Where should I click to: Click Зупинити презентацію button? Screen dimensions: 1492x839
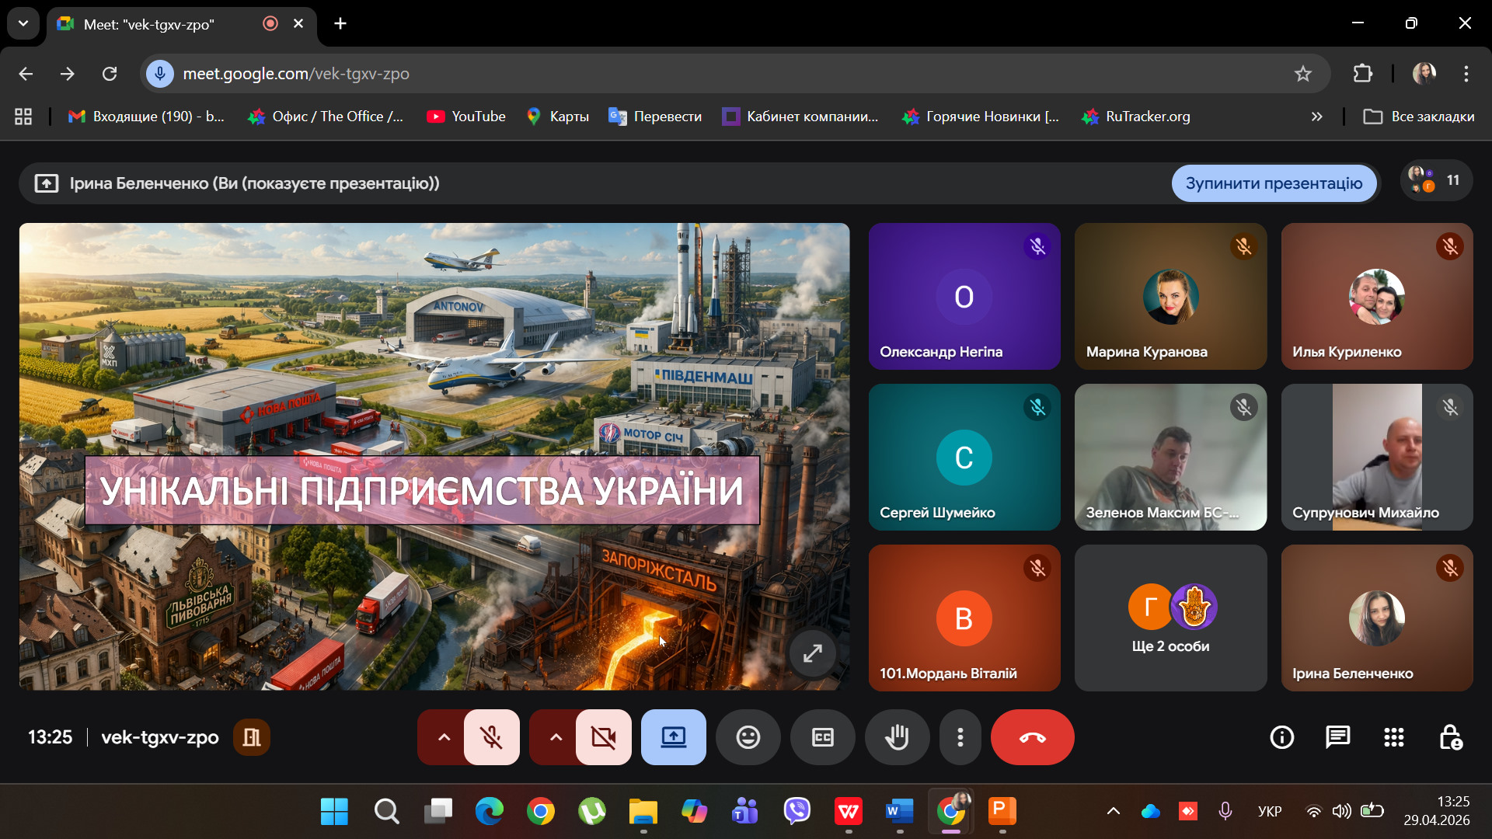click(x=1273, y=183)
